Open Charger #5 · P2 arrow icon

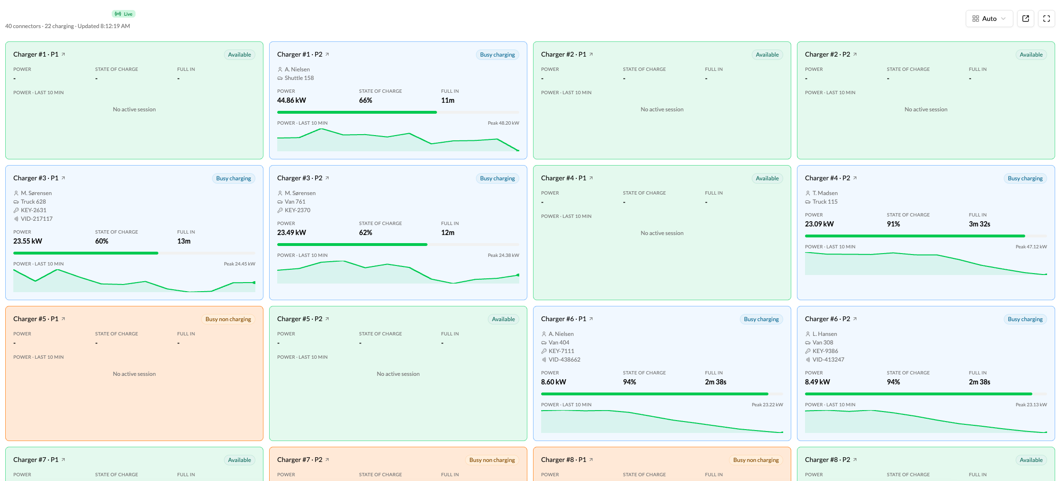click(327, 319)
